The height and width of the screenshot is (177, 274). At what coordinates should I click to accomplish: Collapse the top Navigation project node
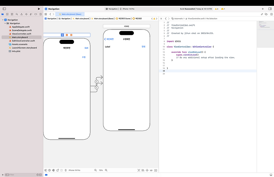coord(3,20)
